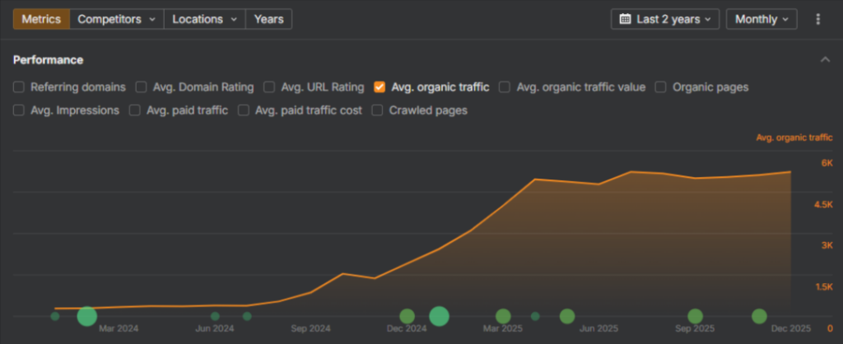843x344 pixels.
Task: Select the green marker at Mar 2025
Action: (503, 316)
